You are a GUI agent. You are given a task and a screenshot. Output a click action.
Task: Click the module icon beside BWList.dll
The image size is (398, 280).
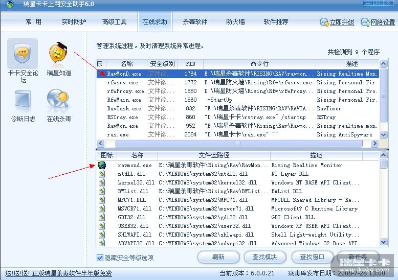pos(102,191)
